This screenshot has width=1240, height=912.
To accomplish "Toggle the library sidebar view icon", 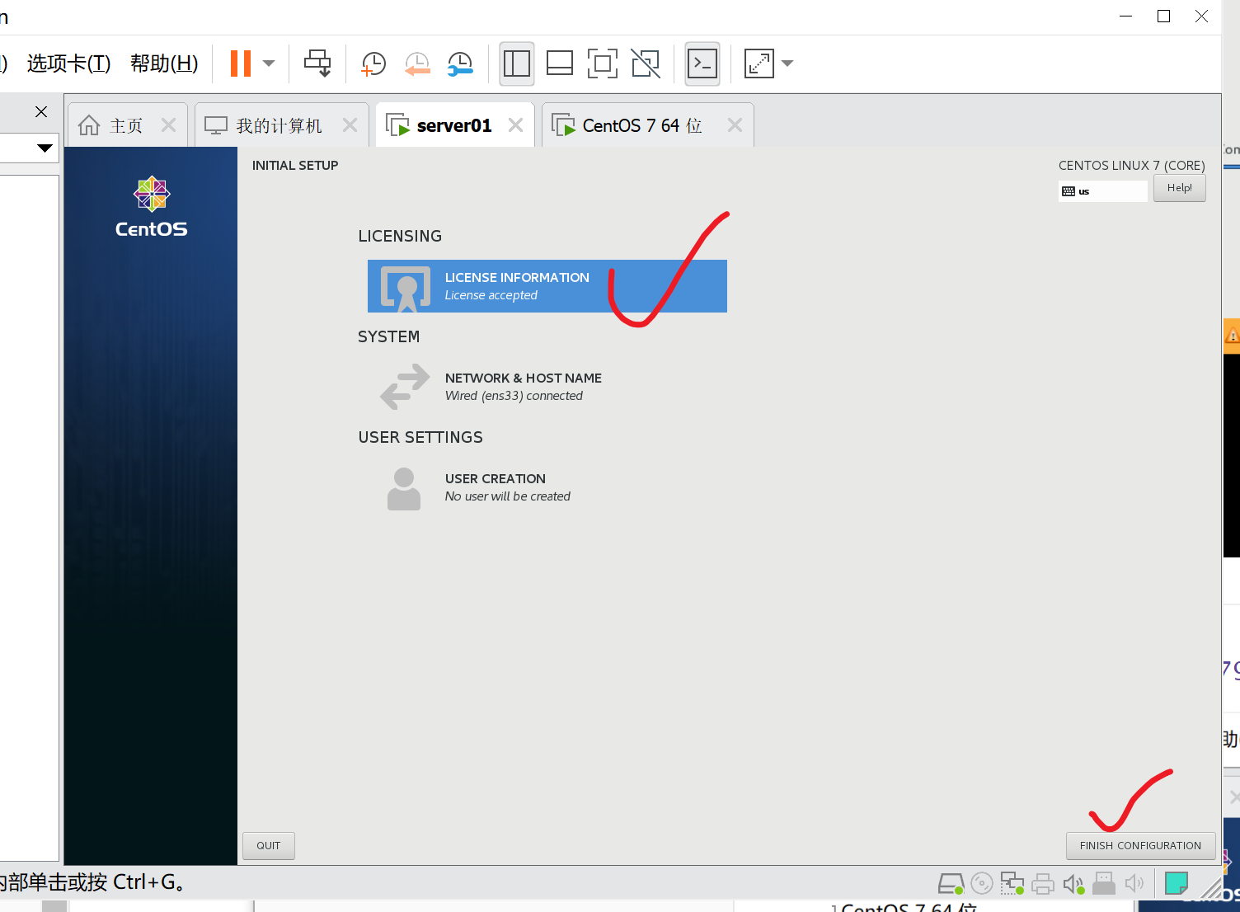I will [x=517, y=63].
